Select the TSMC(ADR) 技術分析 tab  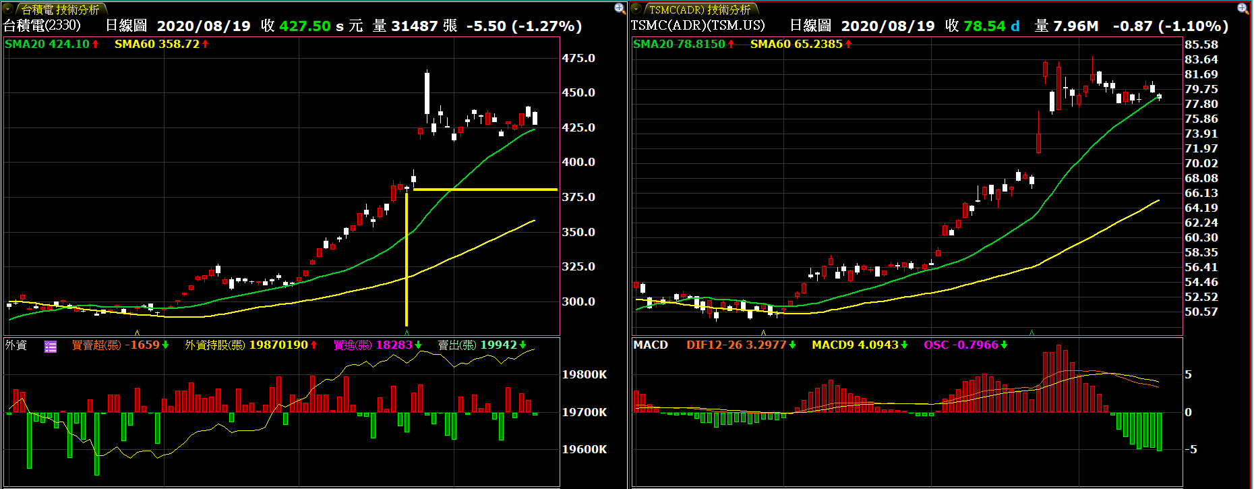click(x=699, y=9)
